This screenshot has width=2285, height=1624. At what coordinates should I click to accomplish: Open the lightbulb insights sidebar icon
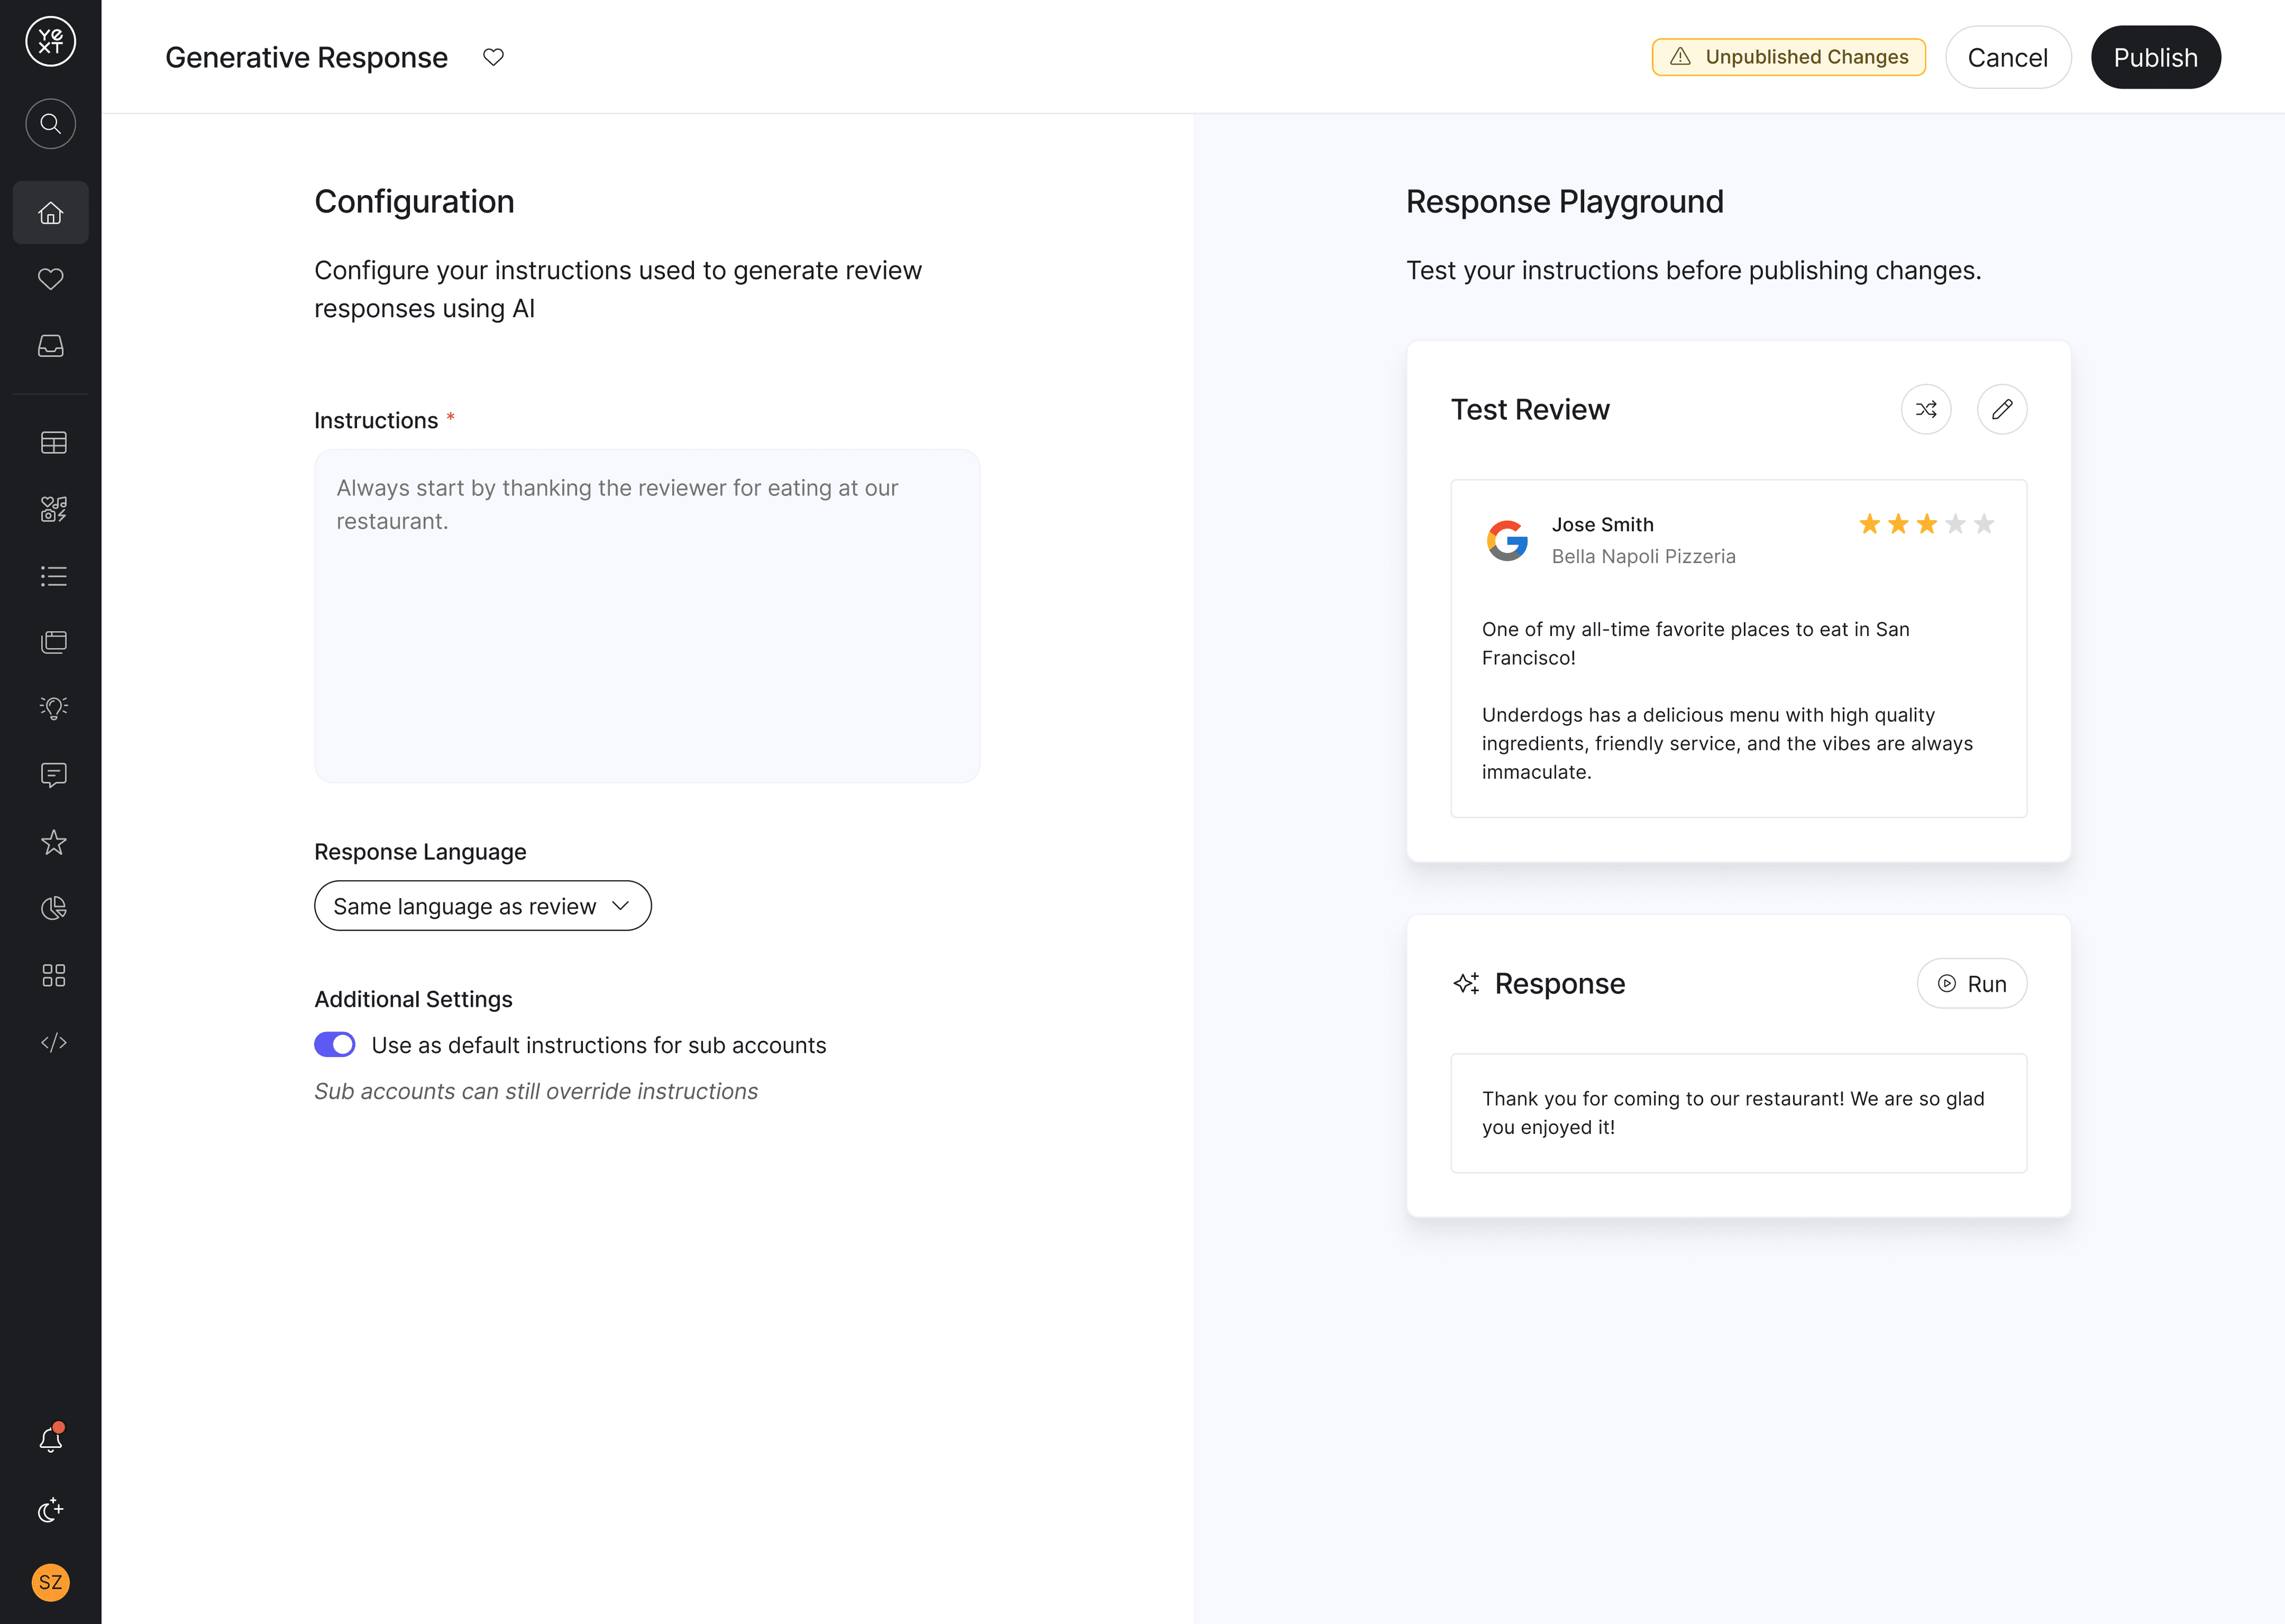[x=54, y=708]
